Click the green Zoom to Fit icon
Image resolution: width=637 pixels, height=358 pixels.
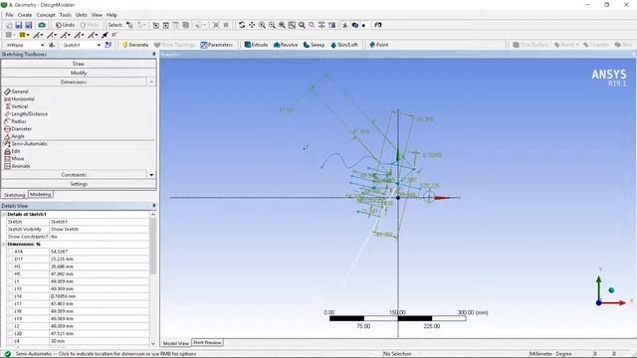[302, 25]
